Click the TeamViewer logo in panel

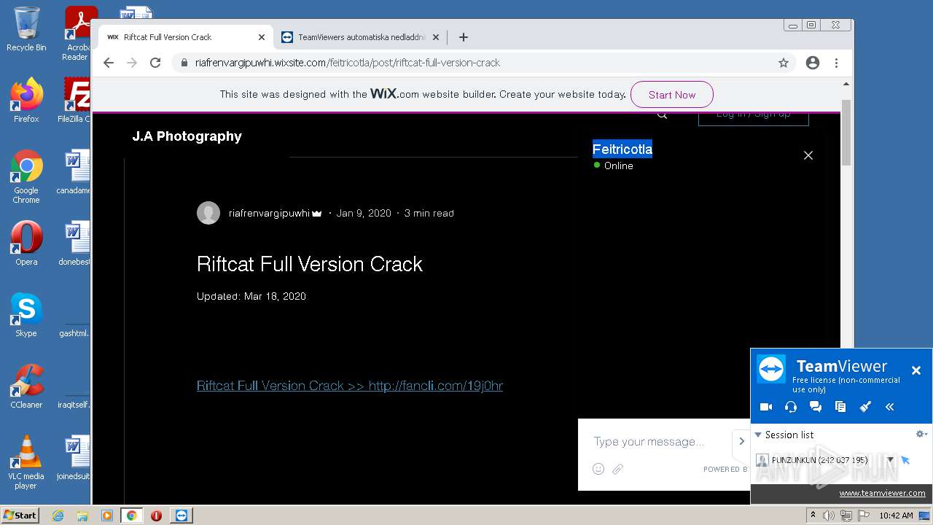click(770, 369)
